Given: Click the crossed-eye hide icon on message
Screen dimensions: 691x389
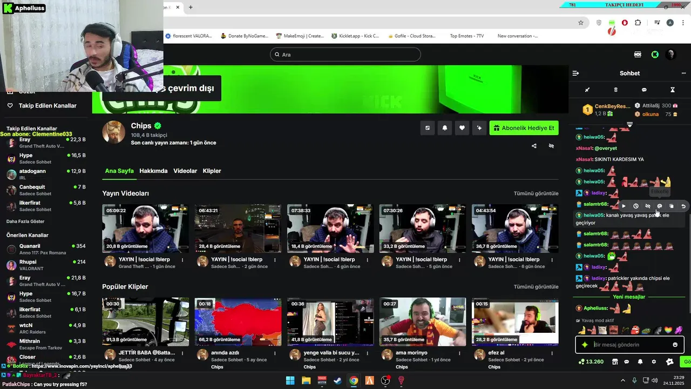Looking at the screenshot, I should point(648,206).
